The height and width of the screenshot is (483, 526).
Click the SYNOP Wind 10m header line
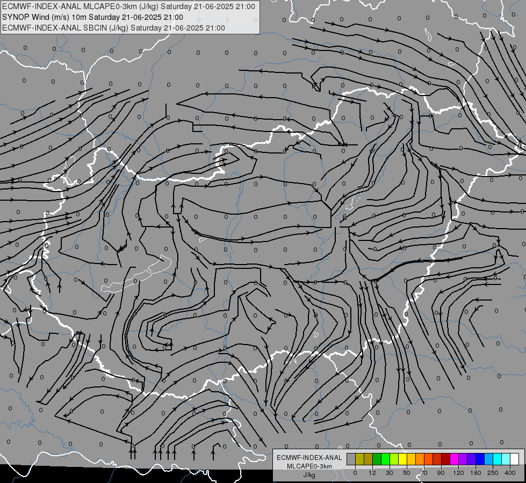(92, 17)
